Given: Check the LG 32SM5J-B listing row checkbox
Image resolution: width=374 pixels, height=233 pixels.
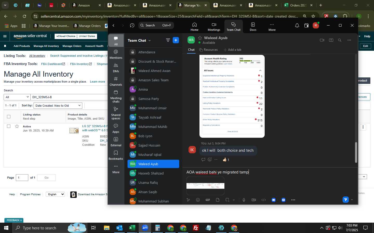Looking at the screenshot, I should 9,126.
